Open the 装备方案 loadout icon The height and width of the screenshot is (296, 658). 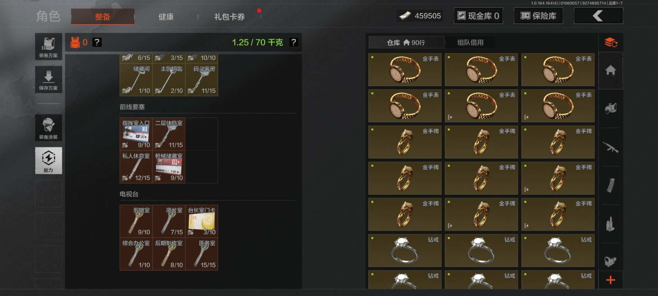tap(48, 47)
